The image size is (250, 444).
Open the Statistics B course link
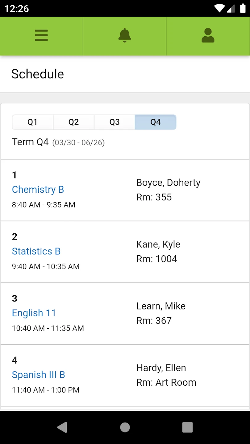point(36,251)
